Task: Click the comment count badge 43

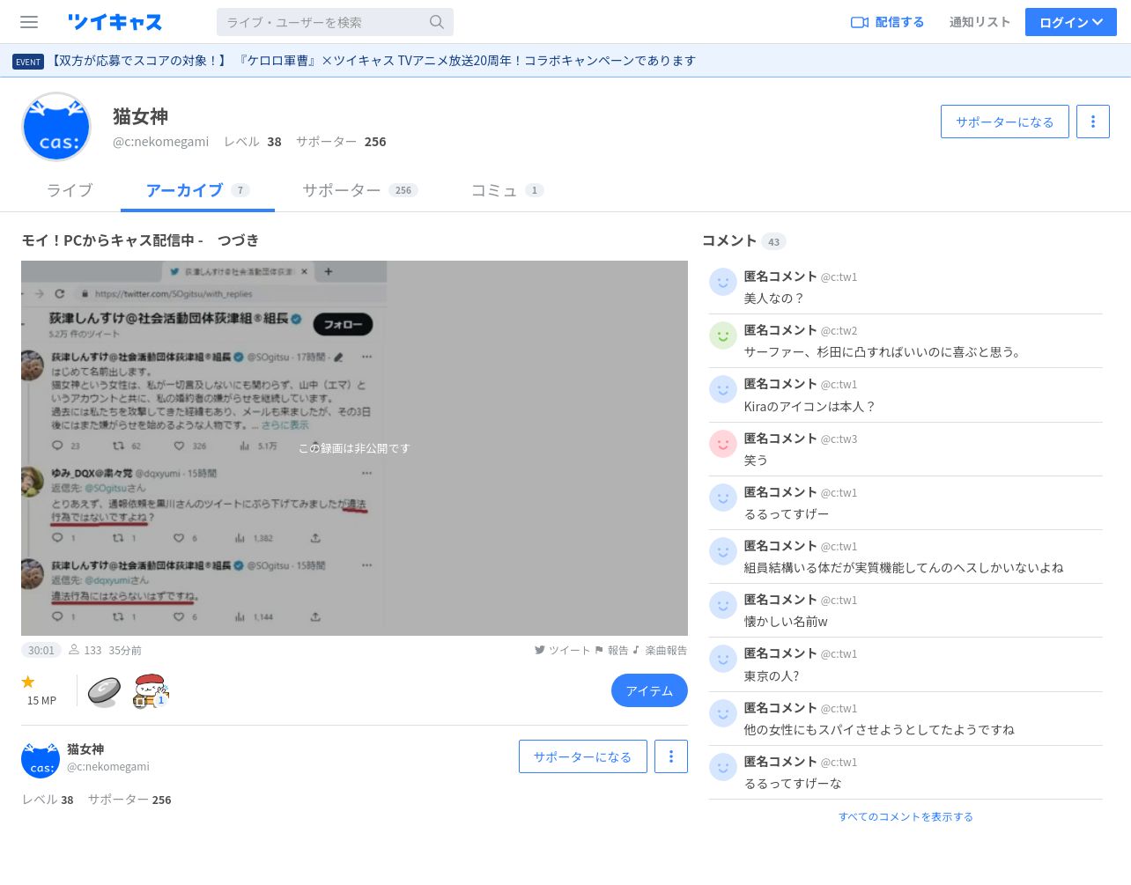Action: [x=773, y=241]
